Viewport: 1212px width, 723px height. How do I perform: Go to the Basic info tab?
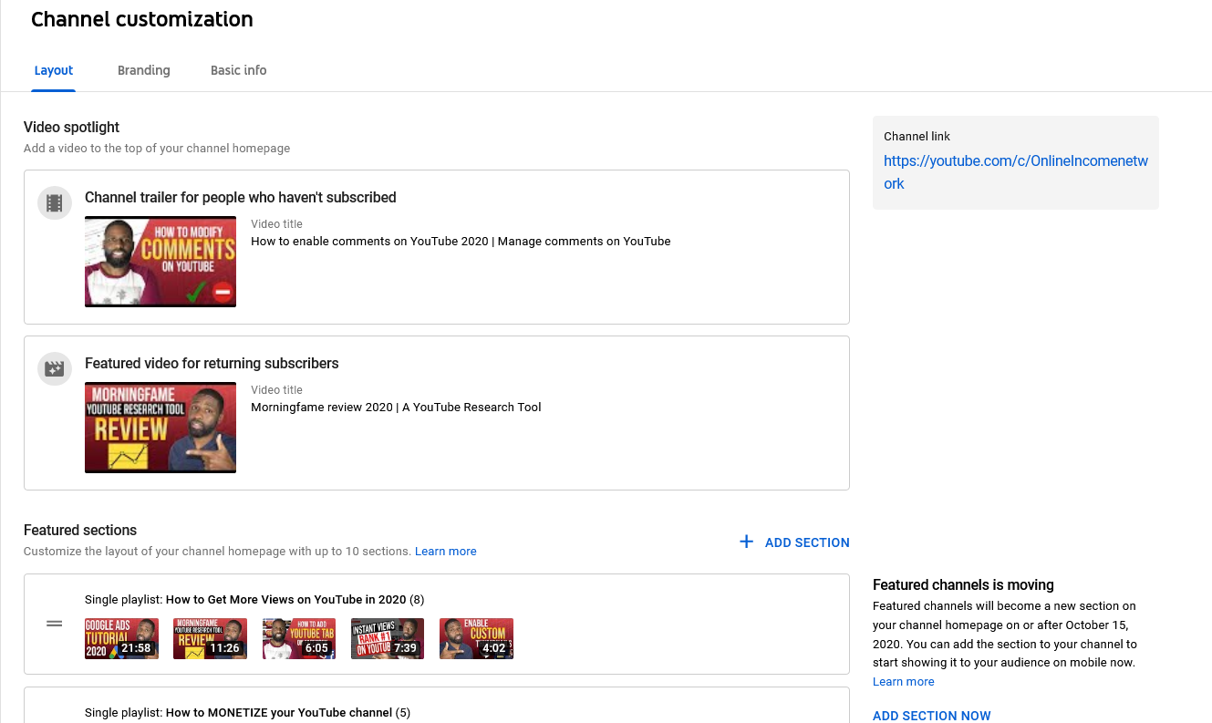pos(239,70)
